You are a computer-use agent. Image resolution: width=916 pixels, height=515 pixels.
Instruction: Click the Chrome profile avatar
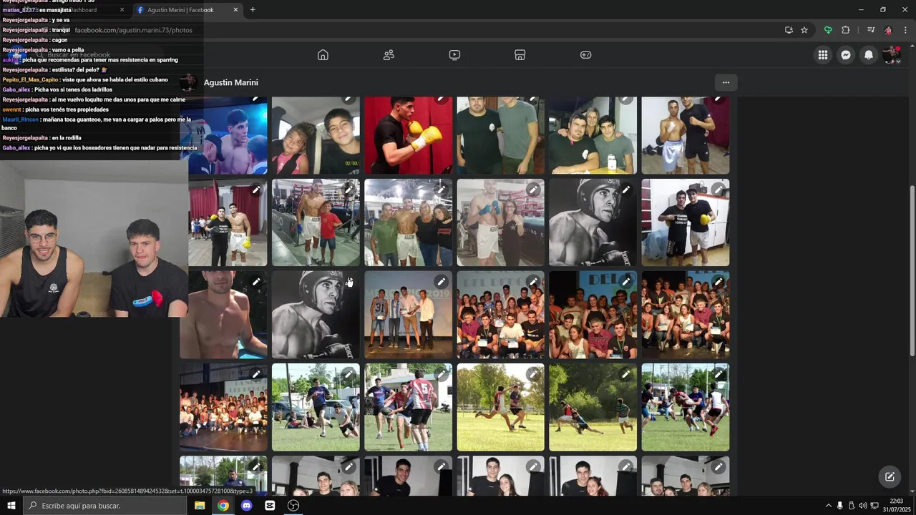tap(888, 30)
